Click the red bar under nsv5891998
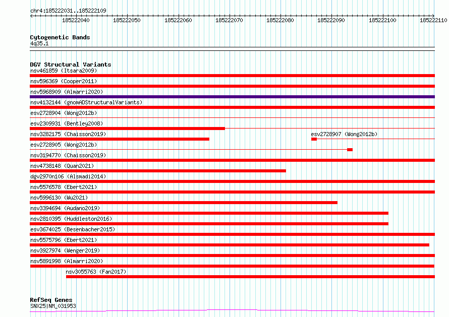Image resolution: width=449 pixels, height=317 pixels. click(x=232, y=266)
